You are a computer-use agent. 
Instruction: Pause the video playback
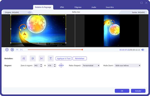click(7, 49)
